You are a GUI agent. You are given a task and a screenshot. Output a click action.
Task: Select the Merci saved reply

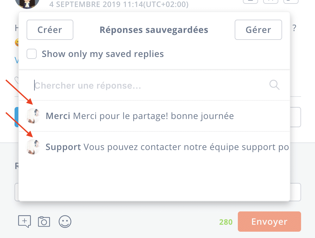click(x=58, y=116)
